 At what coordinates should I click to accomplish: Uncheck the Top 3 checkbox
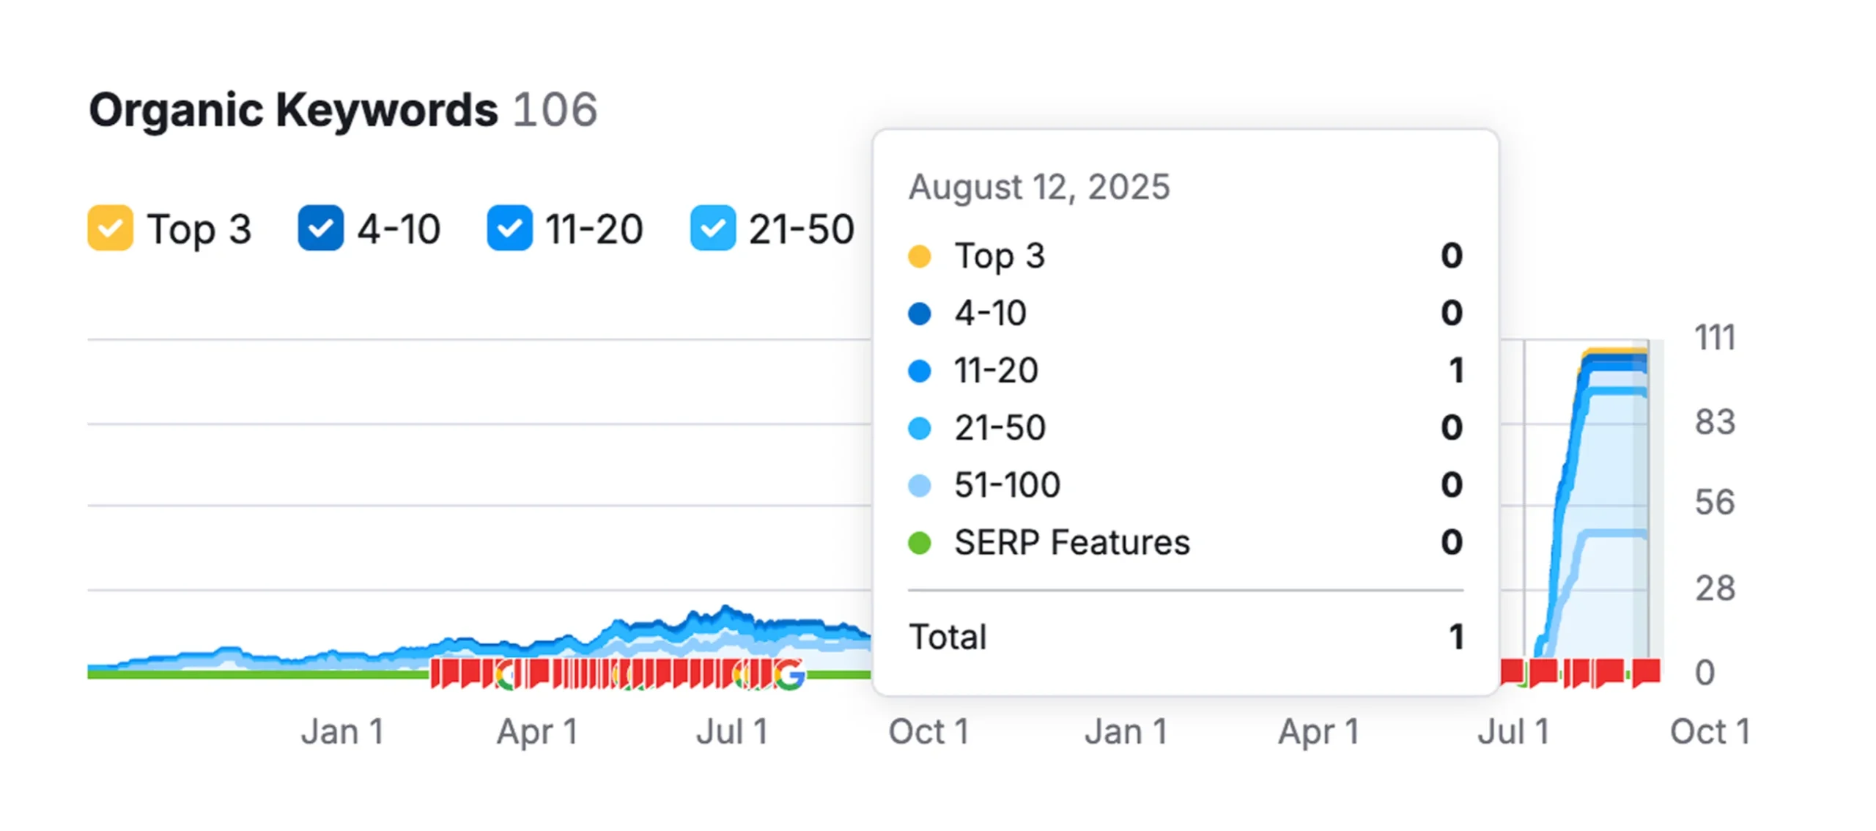click(110, 228)
